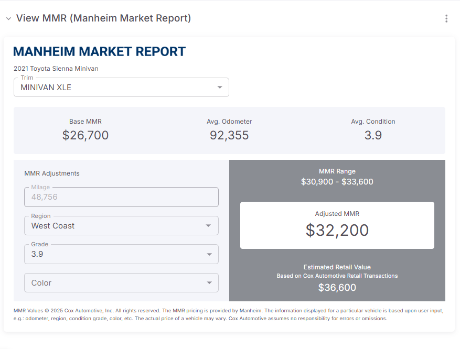Image resolution: width=460 pixels, height=349 pixels.
Task: Click the Avg. Condition 3.9 value
Action: [x=373, y=135]
